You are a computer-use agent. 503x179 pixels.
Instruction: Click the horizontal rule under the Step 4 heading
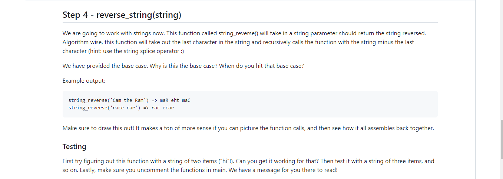[x=250, y=23]
